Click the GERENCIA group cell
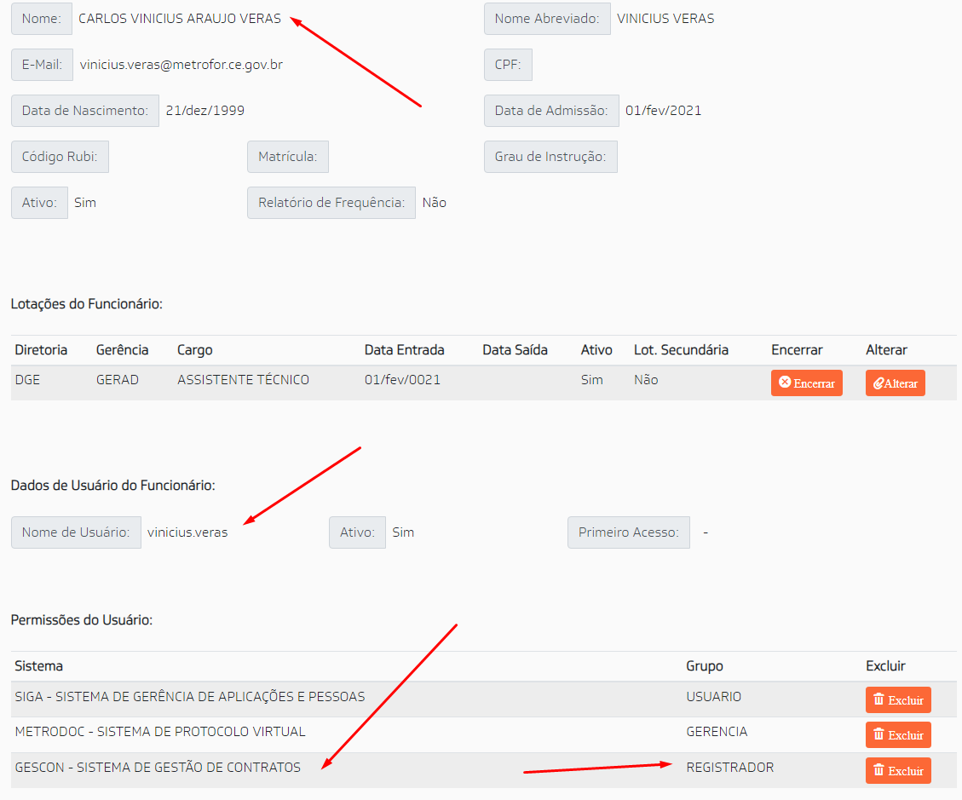This screenshot has height=800, width=962. 717,731
